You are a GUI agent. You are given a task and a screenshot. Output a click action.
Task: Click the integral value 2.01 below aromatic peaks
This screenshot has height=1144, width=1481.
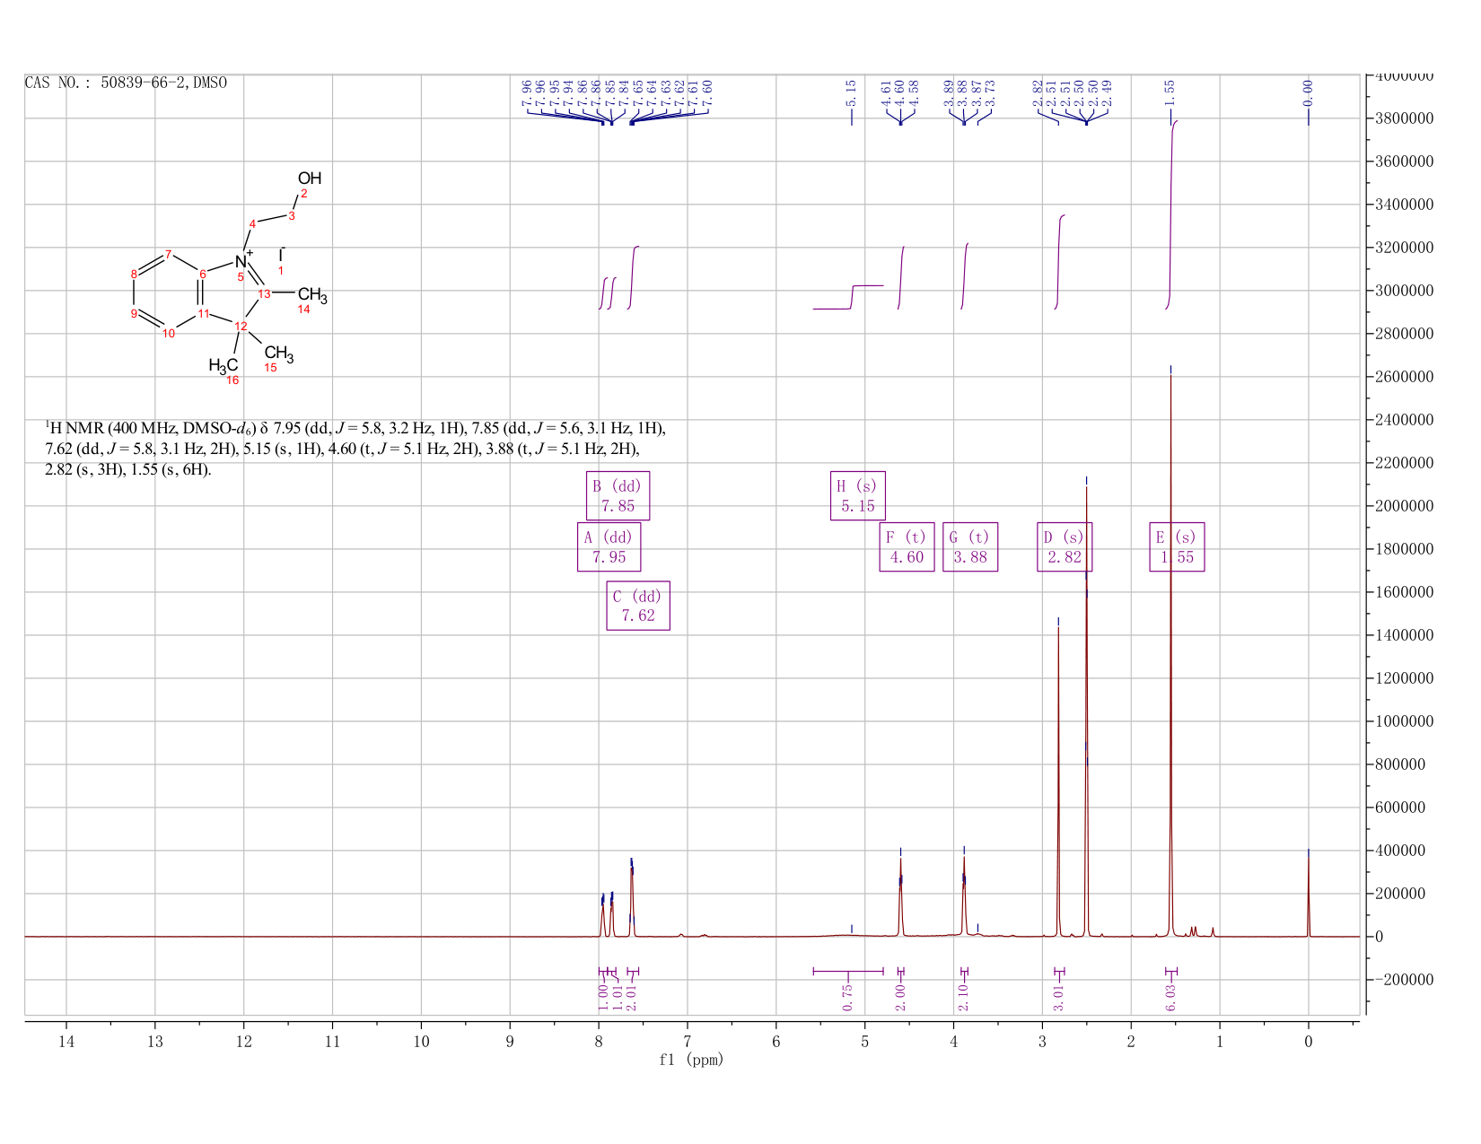[x=631, y=997]
